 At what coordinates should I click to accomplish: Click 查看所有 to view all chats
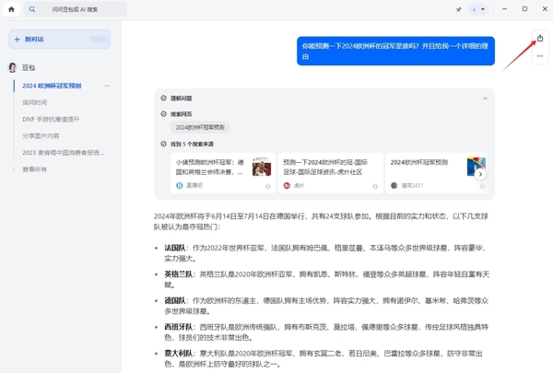[34, 169]
